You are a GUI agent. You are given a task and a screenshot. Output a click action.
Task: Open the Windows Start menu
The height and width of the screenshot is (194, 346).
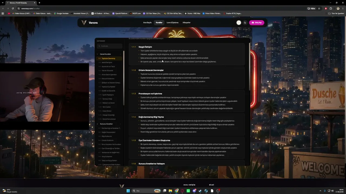128,191
